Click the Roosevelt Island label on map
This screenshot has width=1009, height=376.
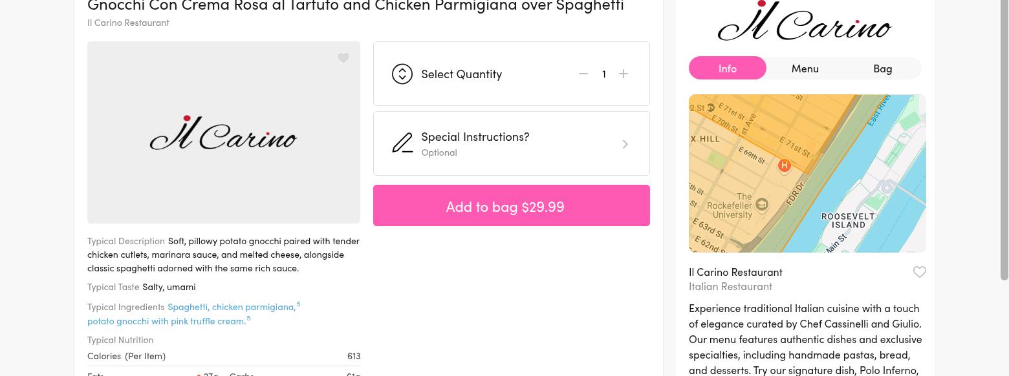click(848, 221)
